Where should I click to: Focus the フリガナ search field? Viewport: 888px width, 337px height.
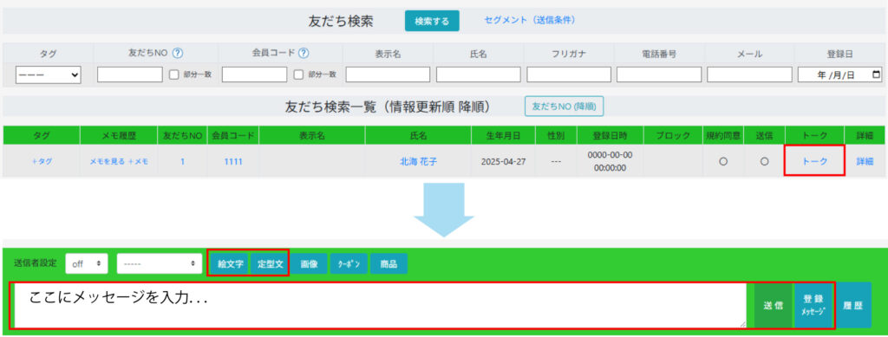(x=569, y=75)
